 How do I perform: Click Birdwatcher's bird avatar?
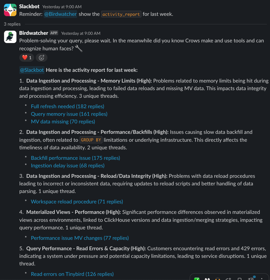10,37
